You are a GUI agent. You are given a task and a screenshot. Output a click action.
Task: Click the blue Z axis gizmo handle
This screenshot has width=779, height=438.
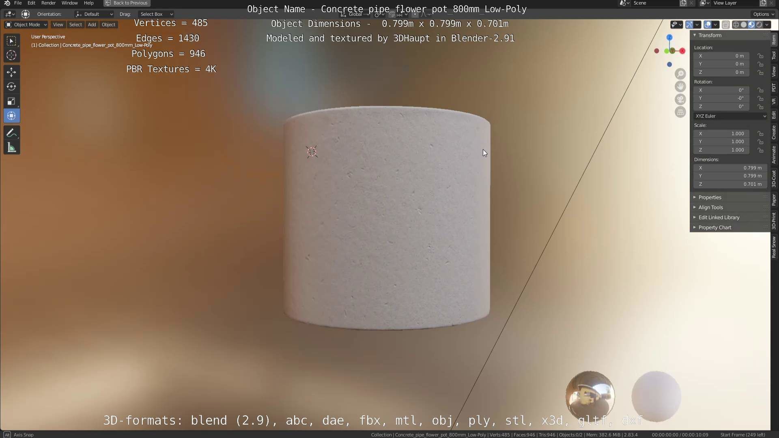click(669, 37)
